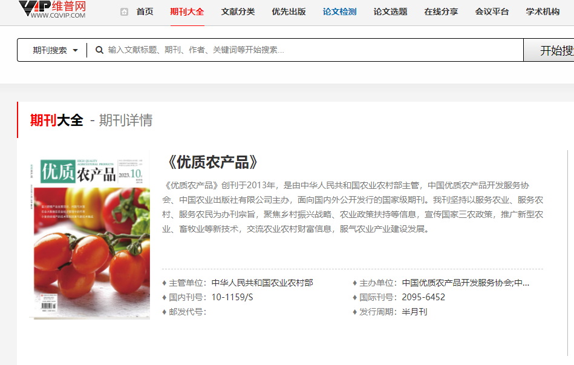The height and width of the screenshot is (365, 574).
Task: Open 论文选题 navigation item
Action: point(391,12)
